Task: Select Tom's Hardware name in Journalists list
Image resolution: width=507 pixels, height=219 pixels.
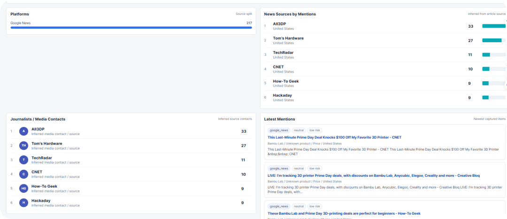Action: [46, 143]
